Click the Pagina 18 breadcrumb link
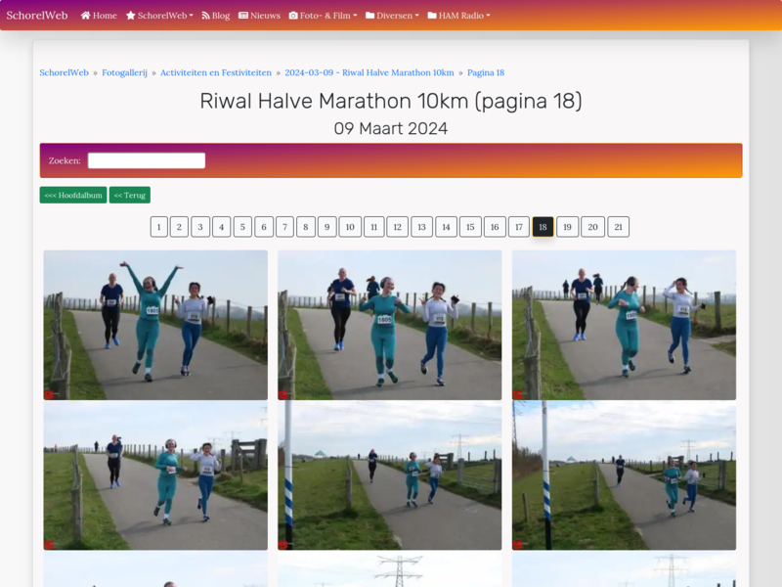This screenshot has height=587, width=782. tap(486, 72)
